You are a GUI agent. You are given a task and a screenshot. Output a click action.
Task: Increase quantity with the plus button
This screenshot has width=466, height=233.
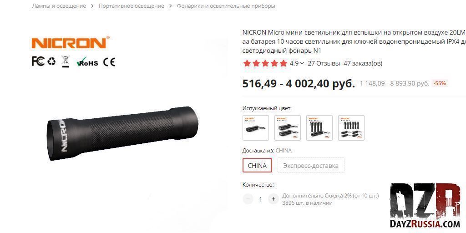[274, 199]
